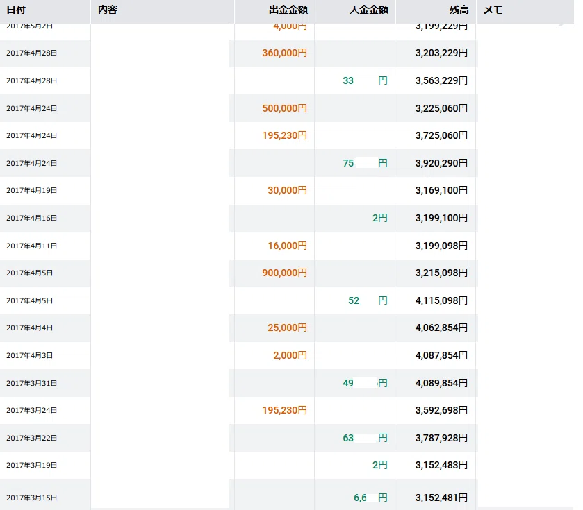Click the date 2017年3月19日
583x510 pixels.
31,465
